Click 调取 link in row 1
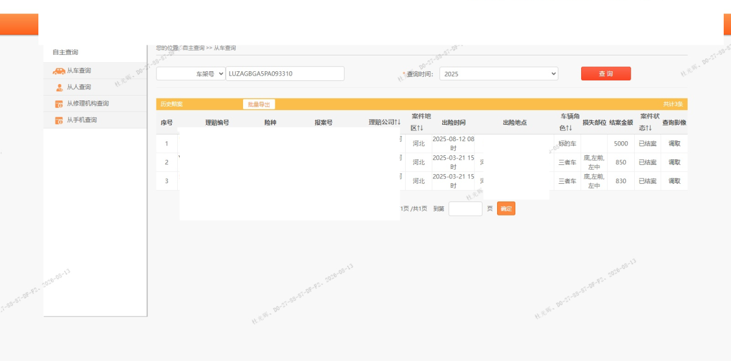Screen dimensions: 731x361 click(x=674, y=144)
